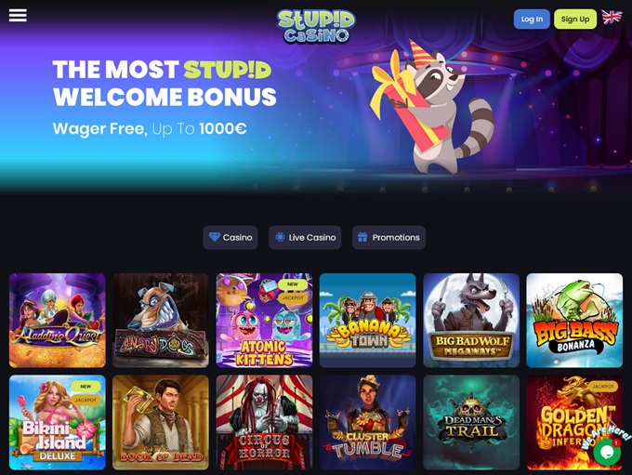Launch Dead Man's Trail game
This screenshot has width=632, height=475.
coord(471,423)
